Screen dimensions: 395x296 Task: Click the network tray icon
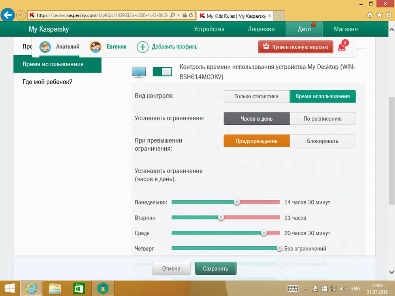click(x=333, y=289)
